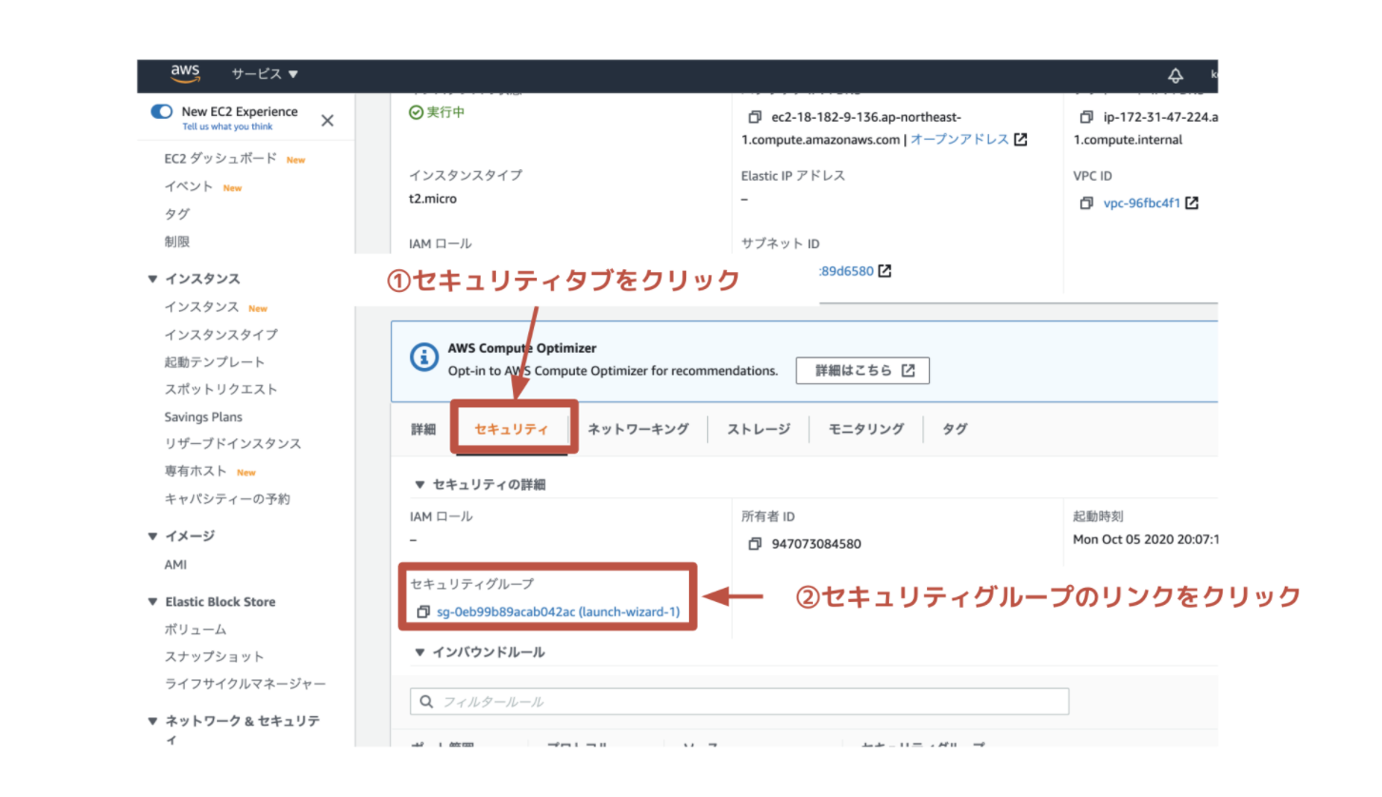The image size is (1382, 797).
Task: Copy the owner ID 947073084580
Action: coord(755,544)
